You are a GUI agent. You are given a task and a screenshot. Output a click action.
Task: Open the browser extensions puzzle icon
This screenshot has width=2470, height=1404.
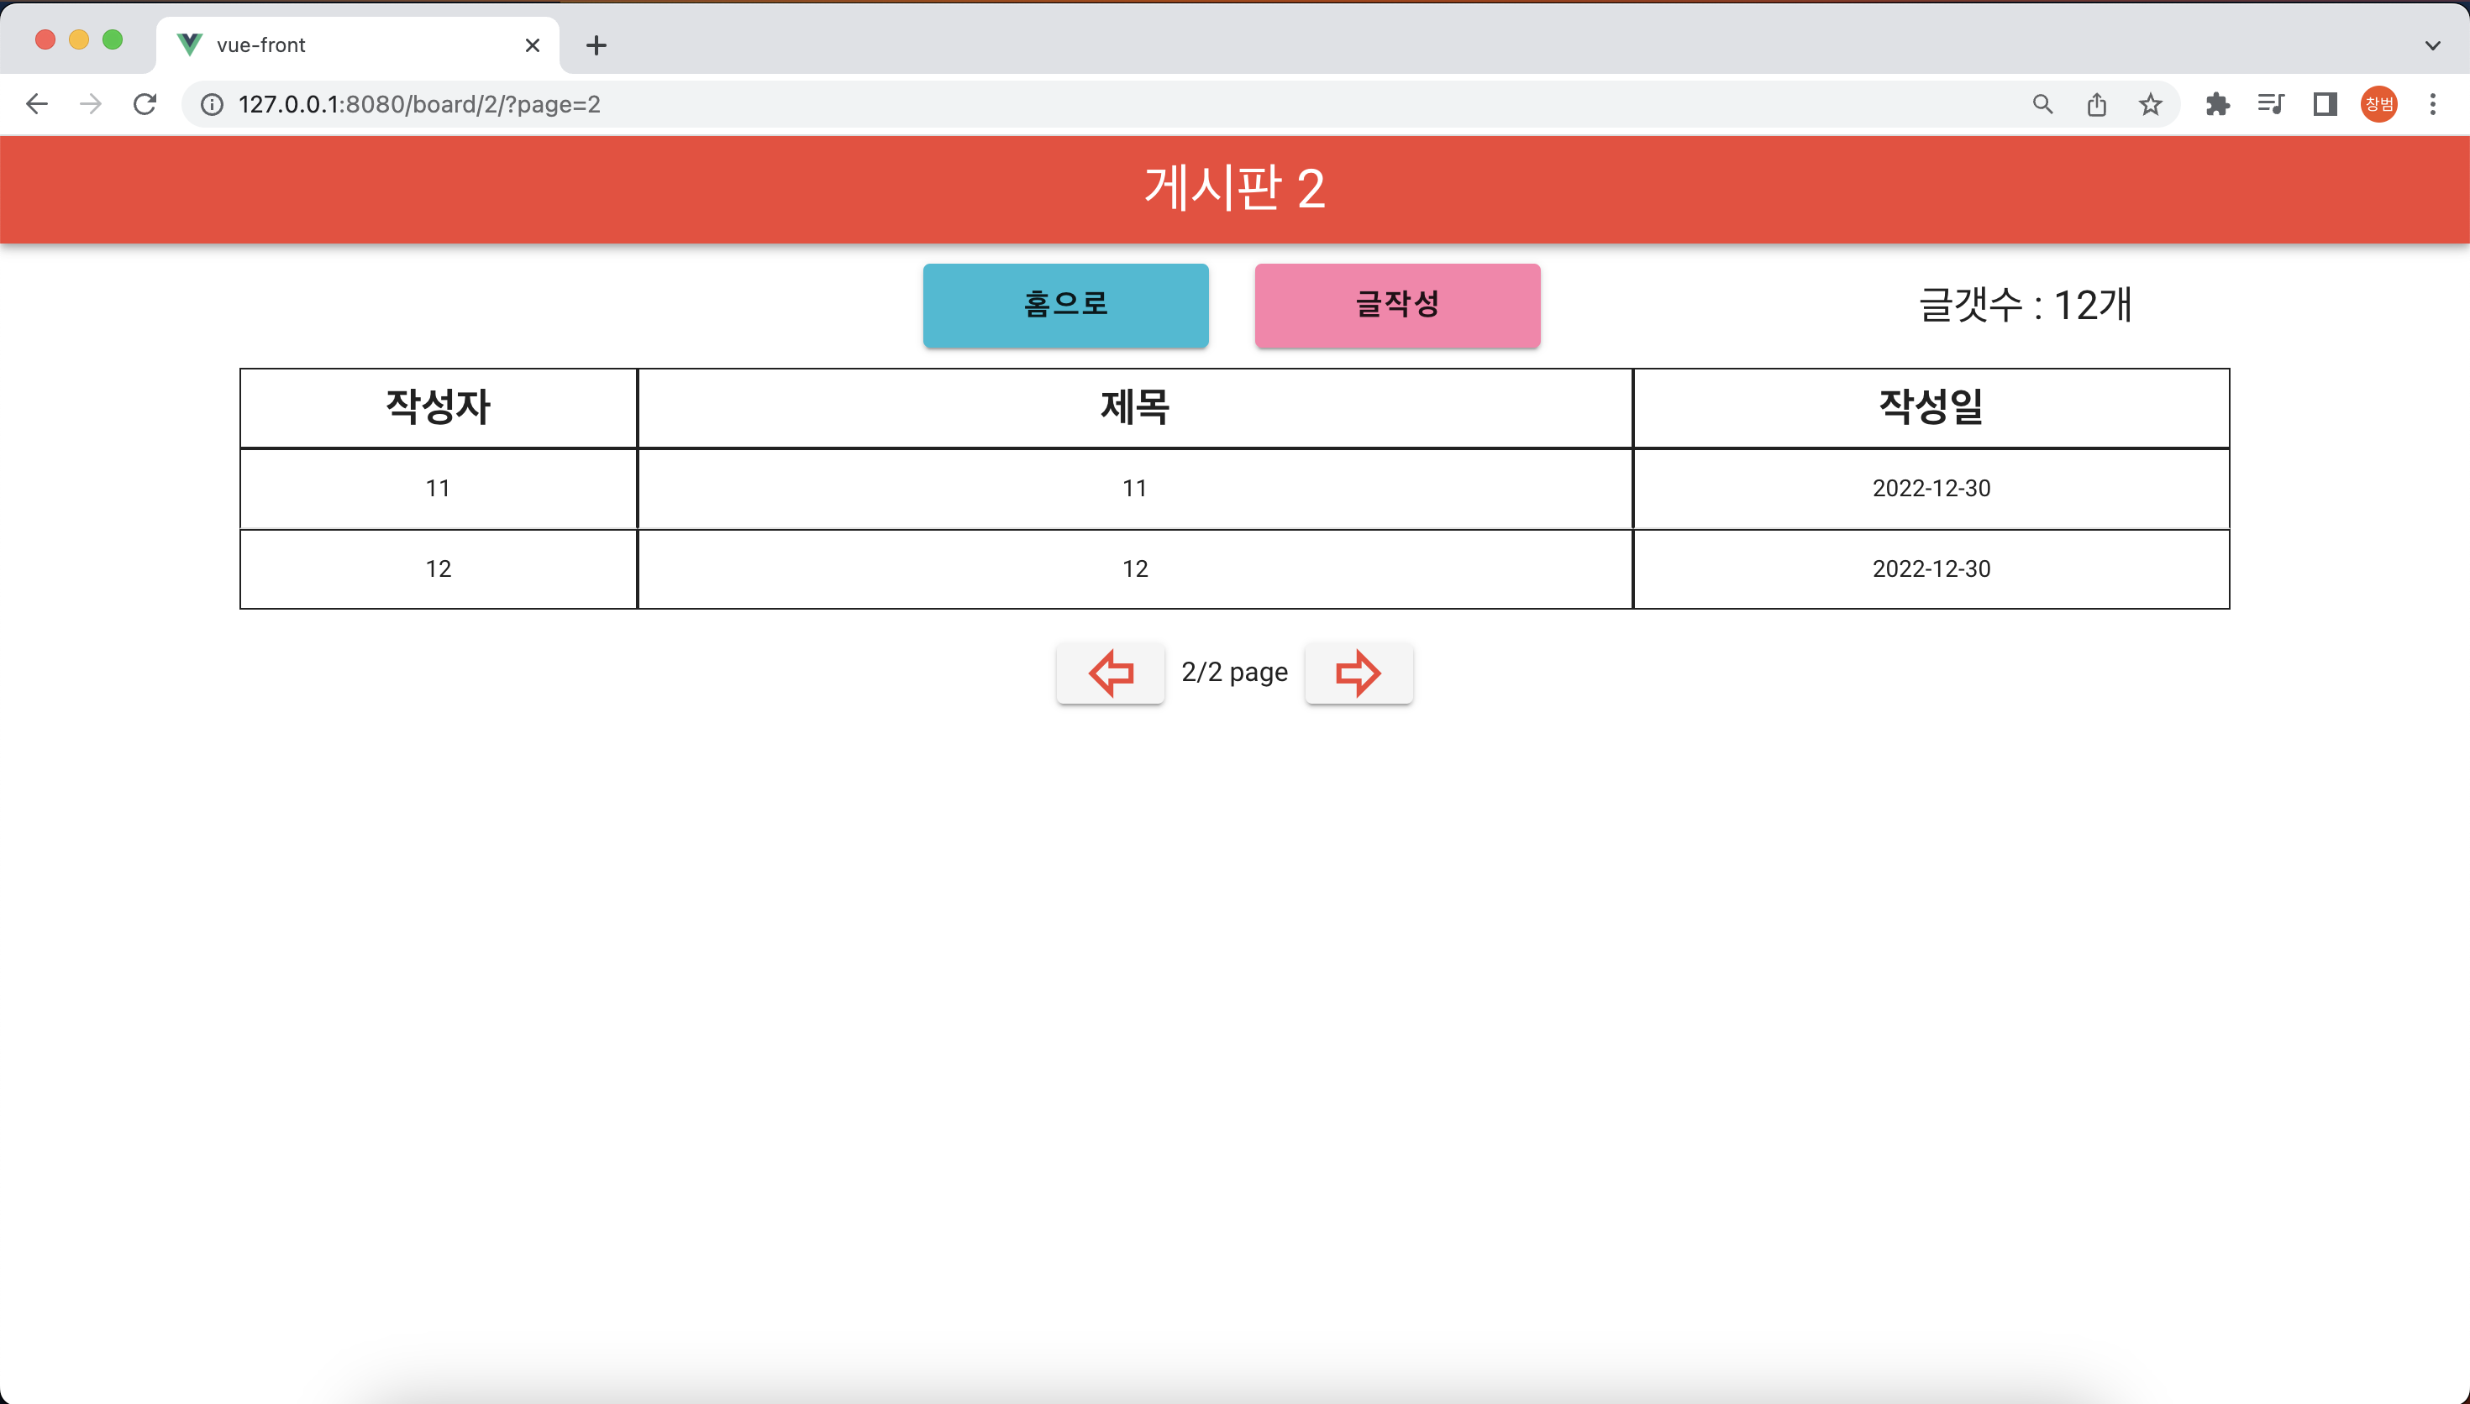pyautogui.click(x=2217, y=104)
